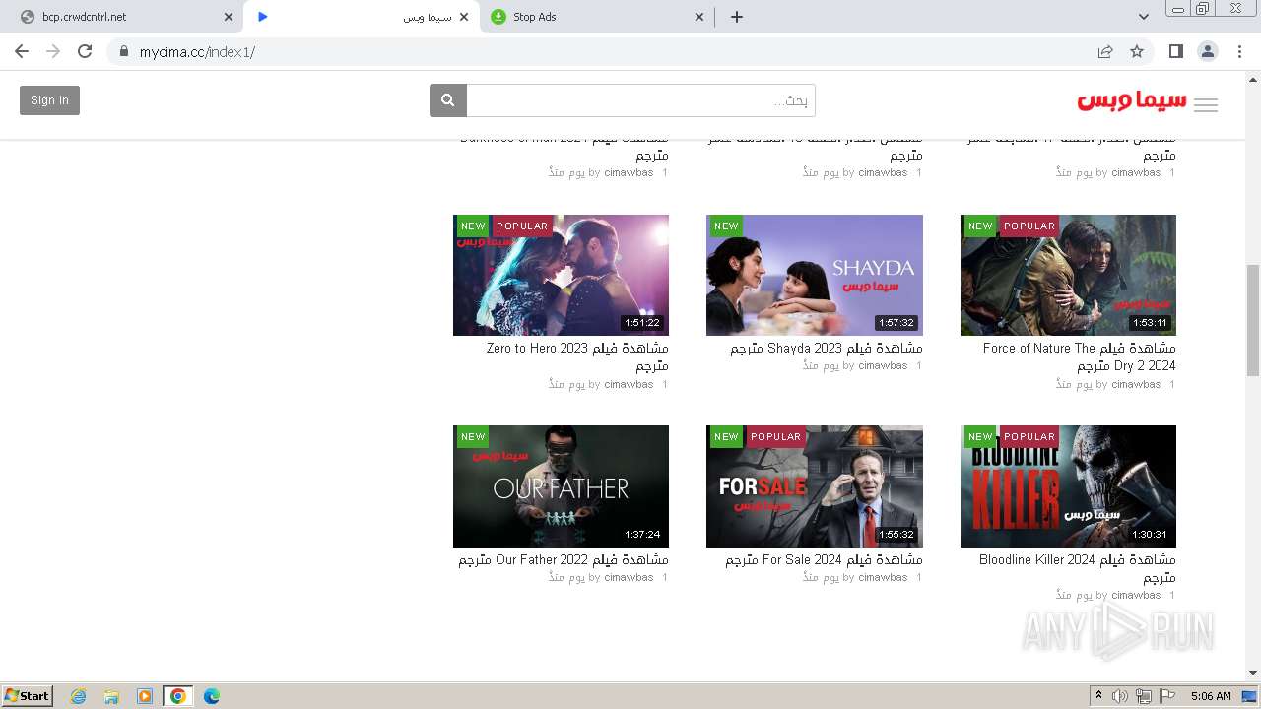Click the scrollbar up arrow
Screen dimensions: 1261x709
[1253, 79]
